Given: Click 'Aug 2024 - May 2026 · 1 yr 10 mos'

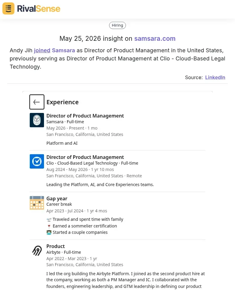Looking at the screenshot, I should pyautogui.click(x=80, y=169).
